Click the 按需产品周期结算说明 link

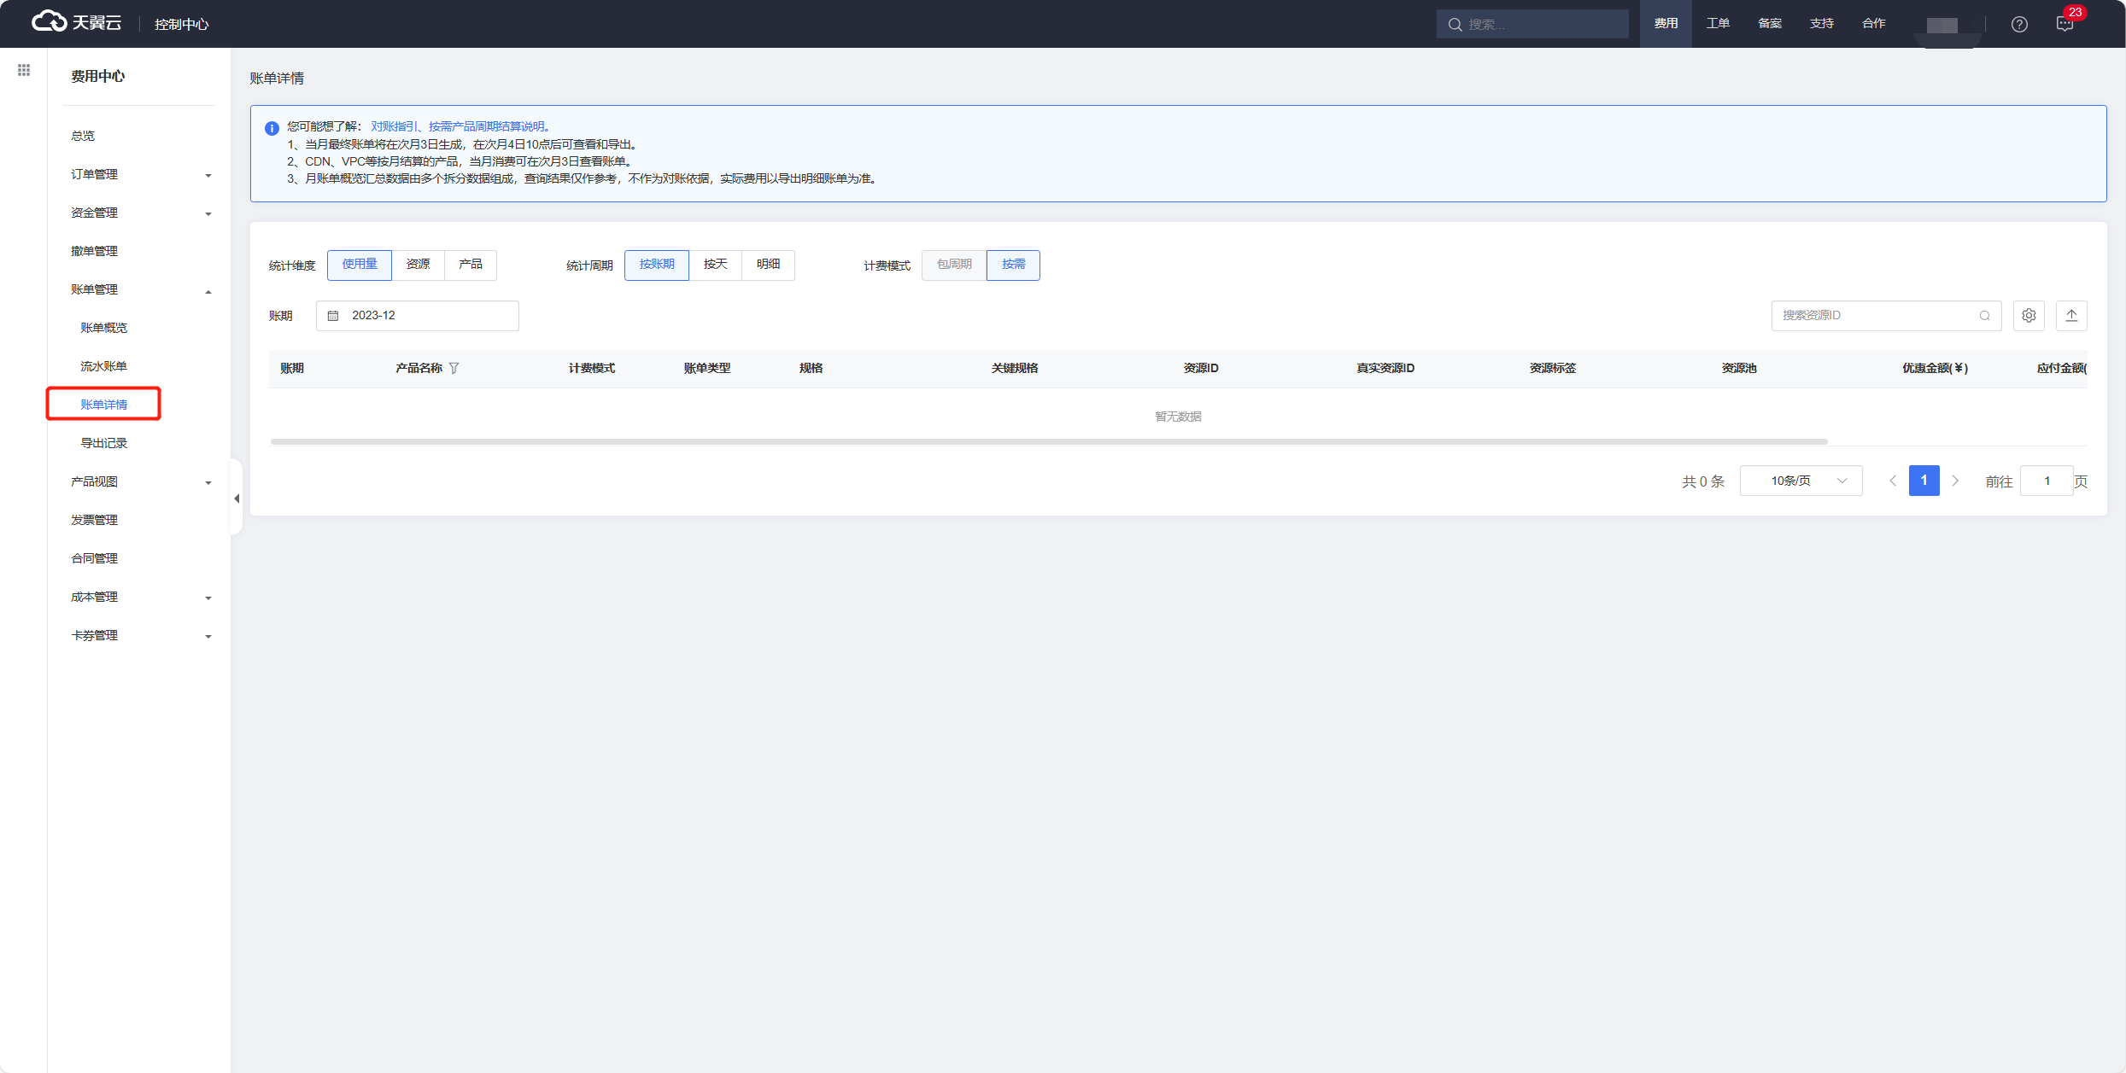point(487,126)
